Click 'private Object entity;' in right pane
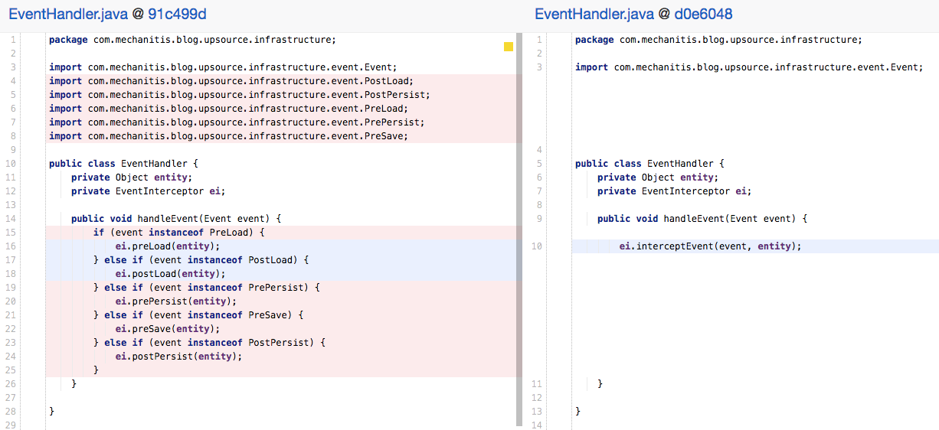Image resolution: width=939 pixels, height=430 pixels. pyautogui.click(x=658, y=178)
